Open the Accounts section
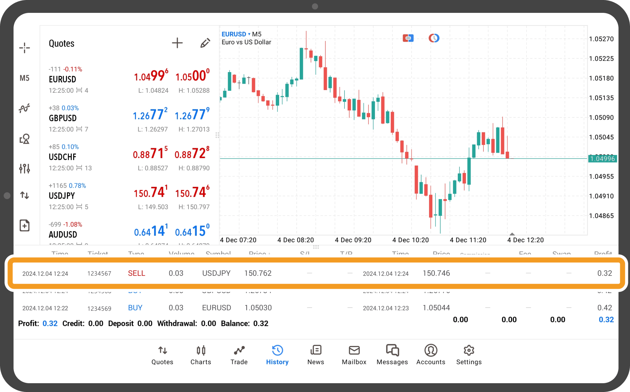Image resolution: width=630 pixels, height=392 pixels. (x=430, y=354)
